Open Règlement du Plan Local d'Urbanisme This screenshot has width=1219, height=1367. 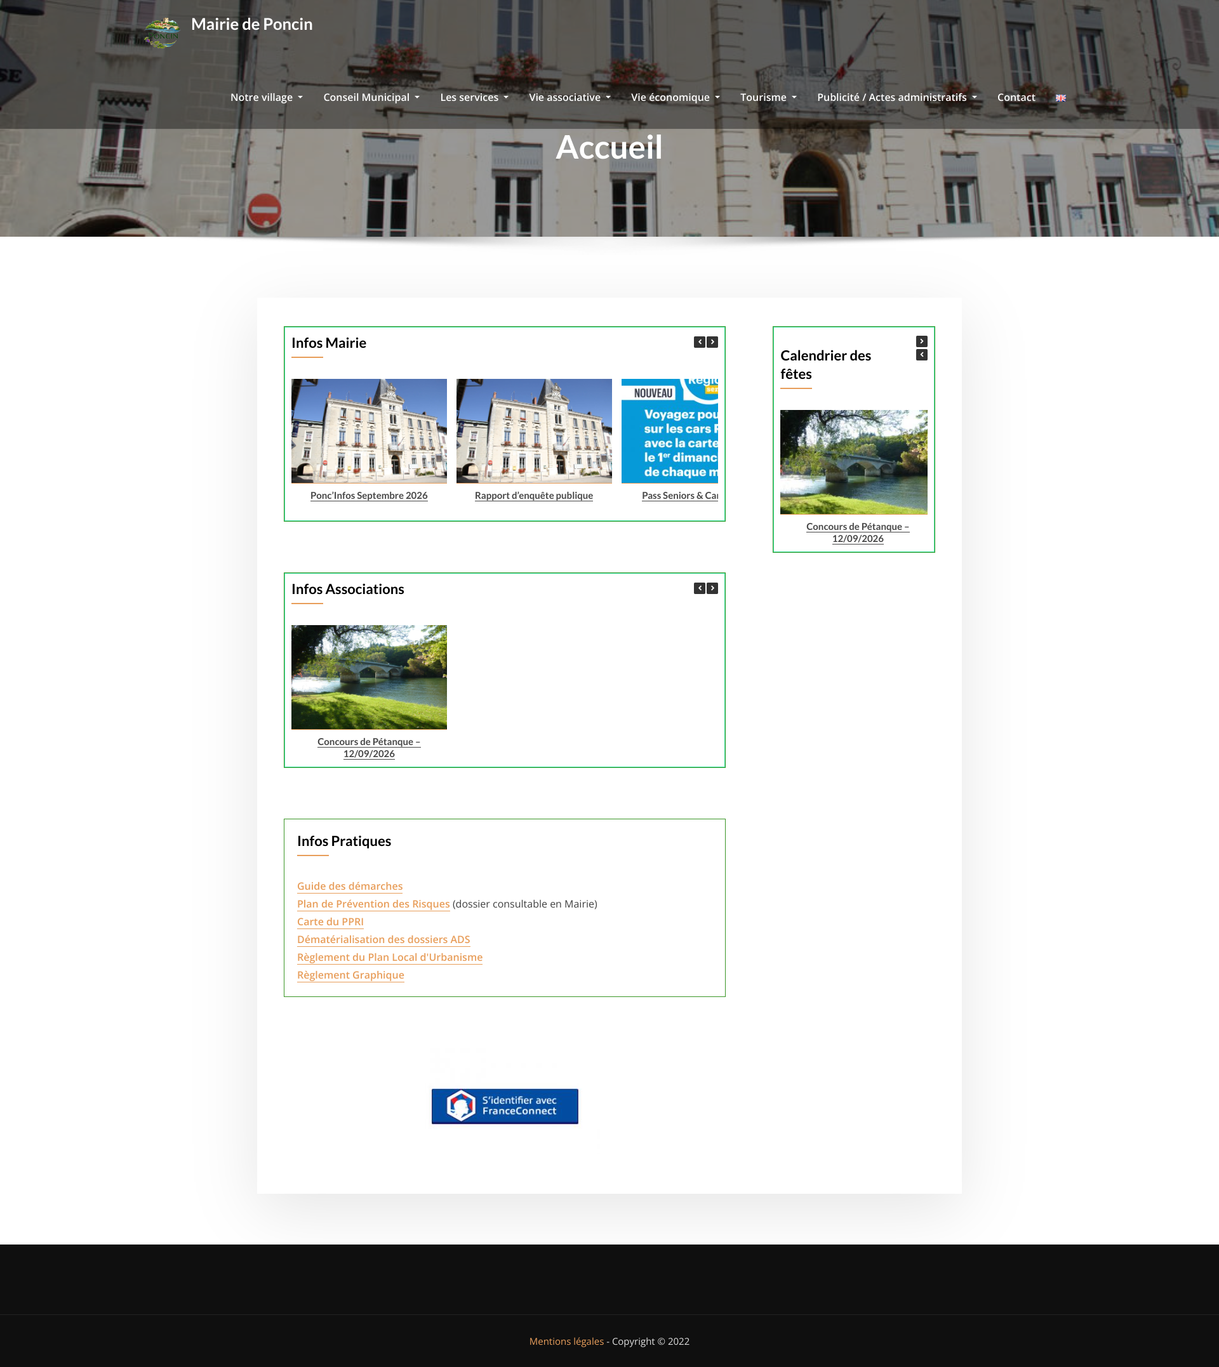[390, 957]
